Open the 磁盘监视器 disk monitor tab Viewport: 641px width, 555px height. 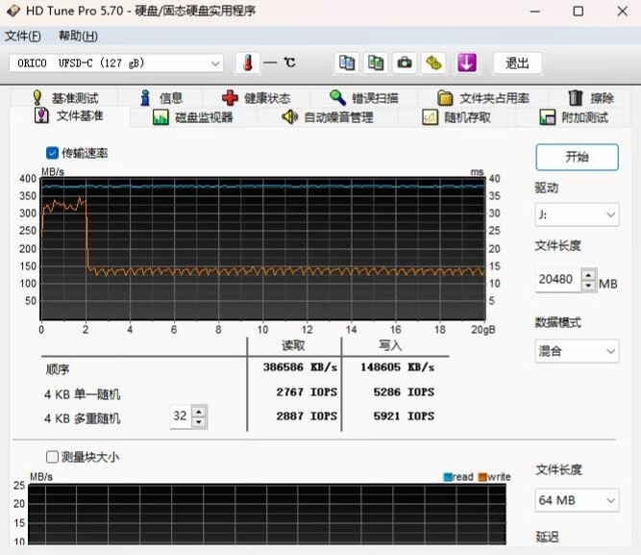[192, 117]
